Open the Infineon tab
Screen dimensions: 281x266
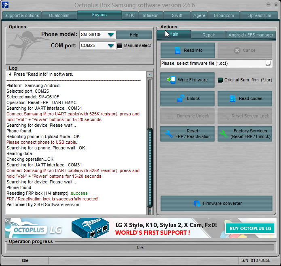(151, 15)
